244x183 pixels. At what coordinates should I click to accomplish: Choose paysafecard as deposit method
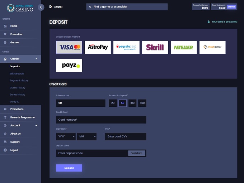point(126,47)
